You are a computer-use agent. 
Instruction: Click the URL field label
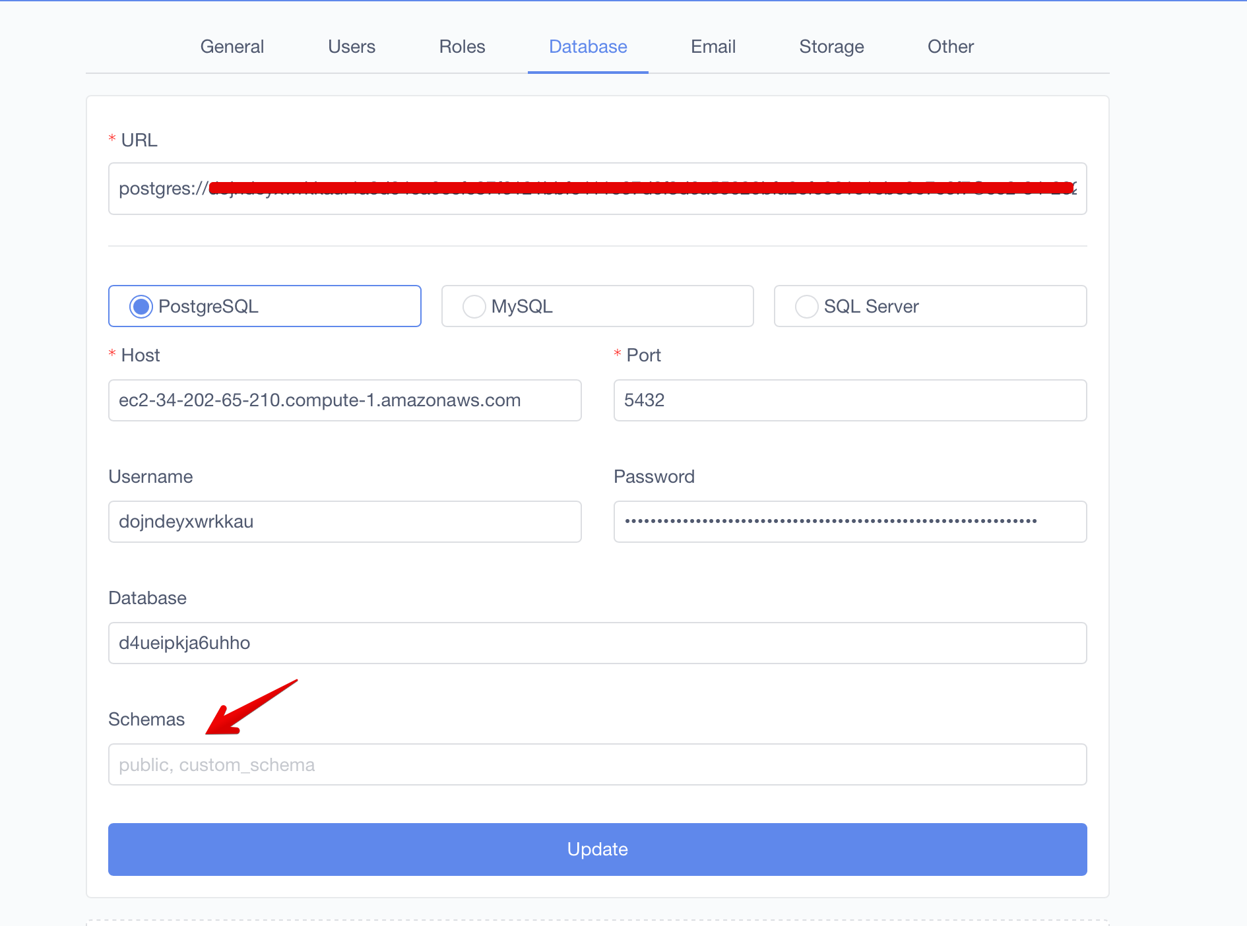(x=139, y=140)
